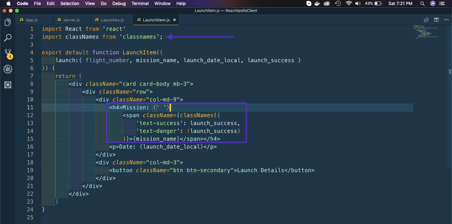This screenshot has height=224, width=452.
Task: Open the Wi-Fi status menu
Action: (x=349, y=3)
